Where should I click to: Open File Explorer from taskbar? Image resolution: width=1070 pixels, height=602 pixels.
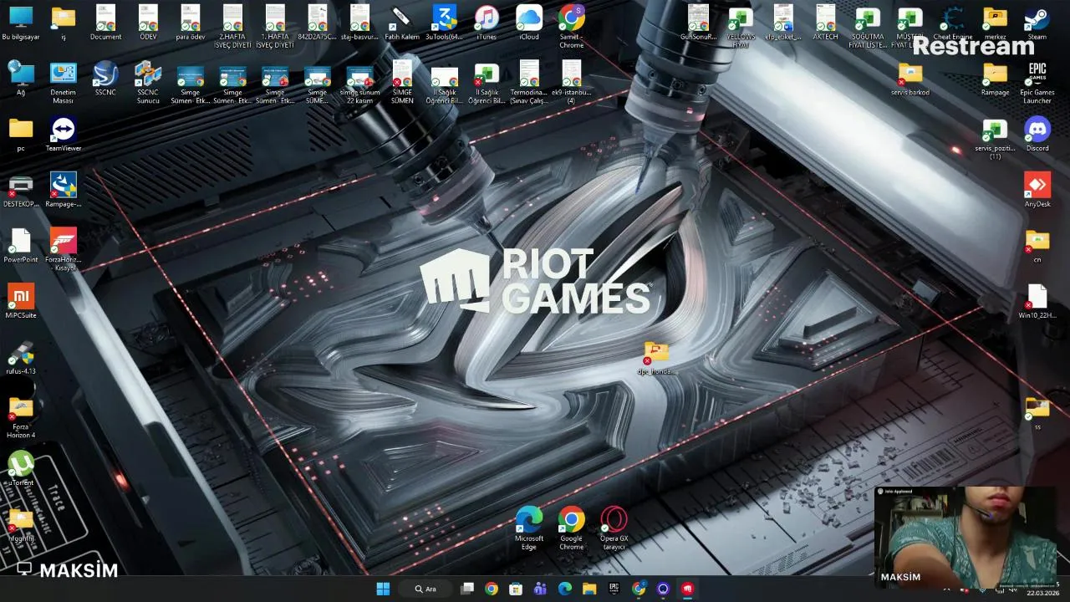click(x=589, y=589)
